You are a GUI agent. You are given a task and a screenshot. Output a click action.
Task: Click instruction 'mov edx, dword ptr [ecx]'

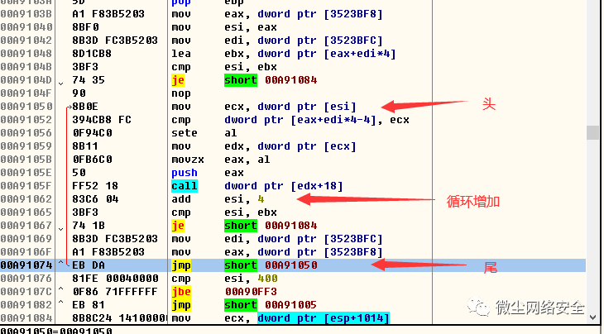click(x=264, y=146)
